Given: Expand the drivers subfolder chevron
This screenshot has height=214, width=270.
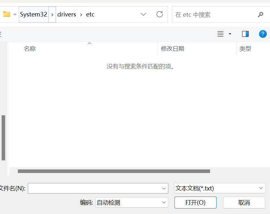Looking at the screenshot, I should 81,15.
